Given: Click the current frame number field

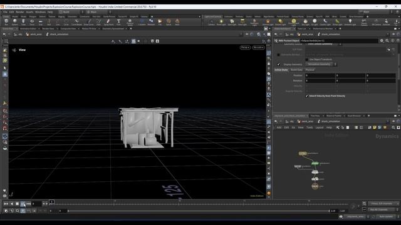Looking at the screenshot, I should [36, 204].
